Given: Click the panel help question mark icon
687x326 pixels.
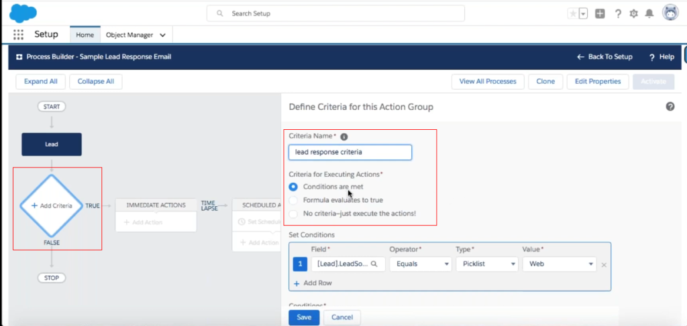Looking at the screenshot, I should (x=670, y=106).
